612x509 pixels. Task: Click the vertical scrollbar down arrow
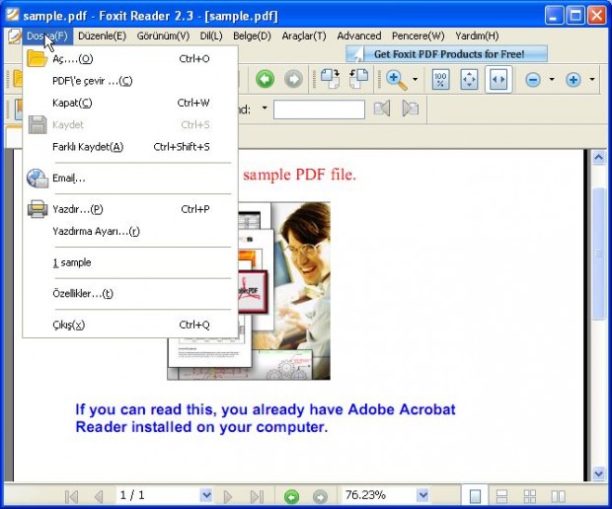point(599,473)
